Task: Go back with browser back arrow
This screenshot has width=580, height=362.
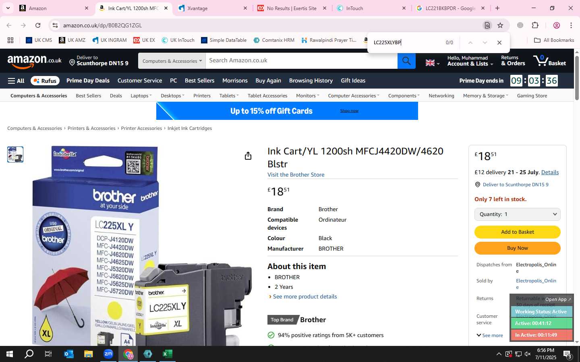Action: tap(9, 25)
